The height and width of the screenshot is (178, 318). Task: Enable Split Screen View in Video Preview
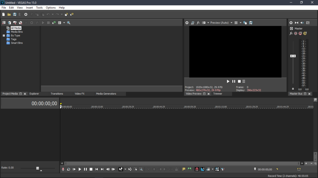pyautogui.click(x=204, y=23)
